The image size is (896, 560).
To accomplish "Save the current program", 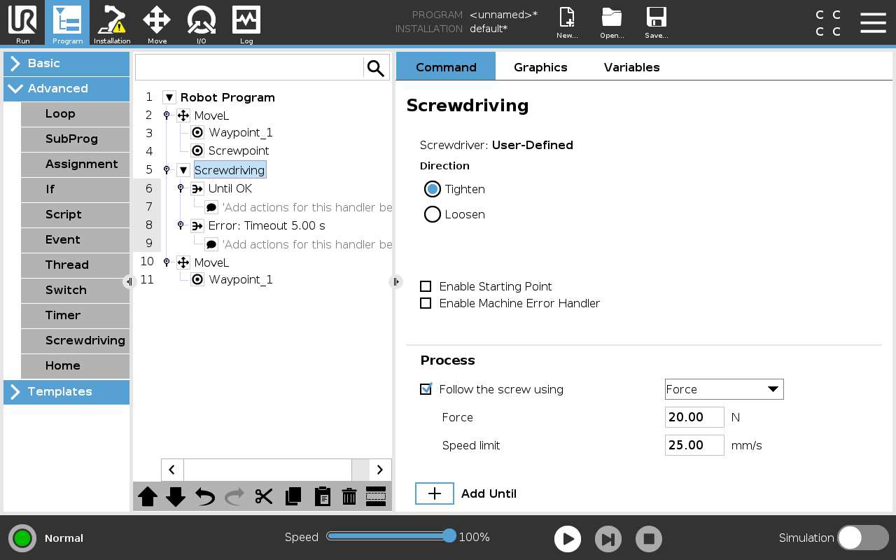I will 656,21.
